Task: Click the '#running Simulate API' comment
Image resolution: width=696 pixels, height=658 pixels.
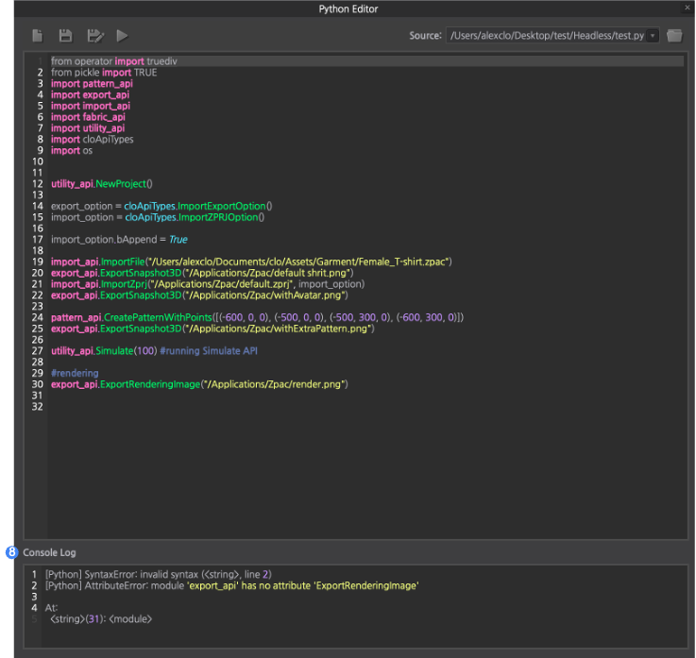Action: click(x=209, y=351)
